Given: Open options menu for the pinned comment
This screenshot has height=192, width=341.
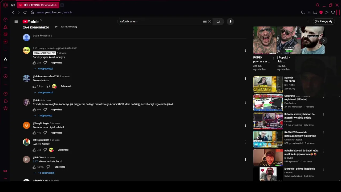Looking at the screenshot, I should (245, 50).
